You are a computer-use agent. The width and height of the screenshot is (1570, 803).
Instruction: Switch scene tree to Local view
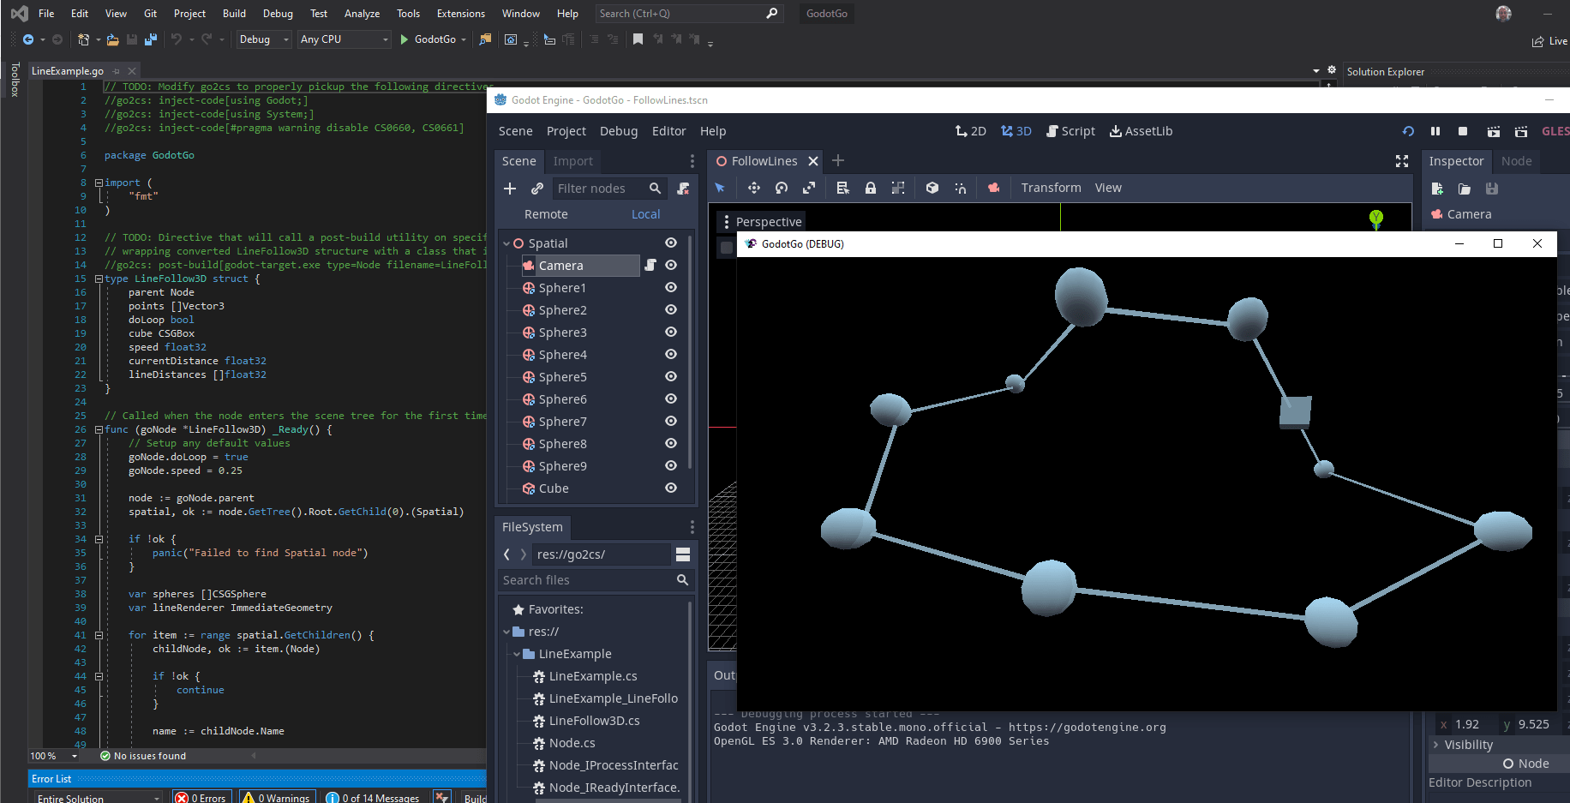(x=645, y=214)
